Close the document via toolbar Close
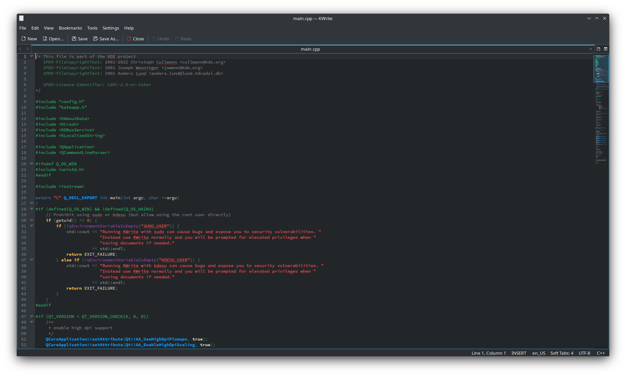 pos(135,39)
